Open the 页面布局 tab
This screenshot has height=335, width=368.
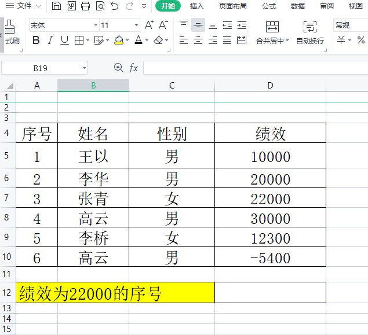click(x=233, y=6)
